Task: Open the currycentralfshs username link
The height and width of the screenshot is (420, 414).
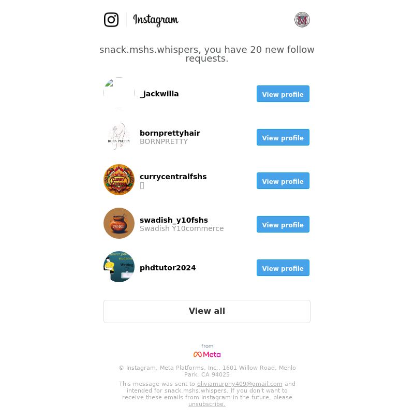Action: [x=173, y=177]
